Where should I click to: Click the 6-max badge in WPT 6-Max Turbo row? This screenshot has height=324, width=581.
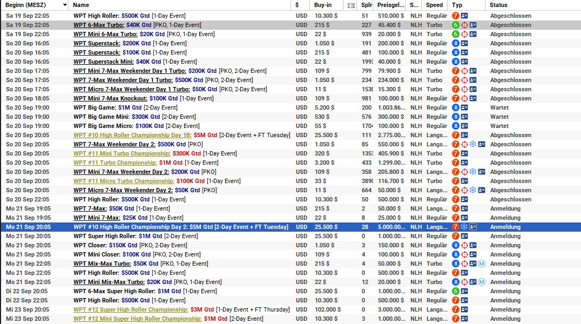click(x=455, y=25)
